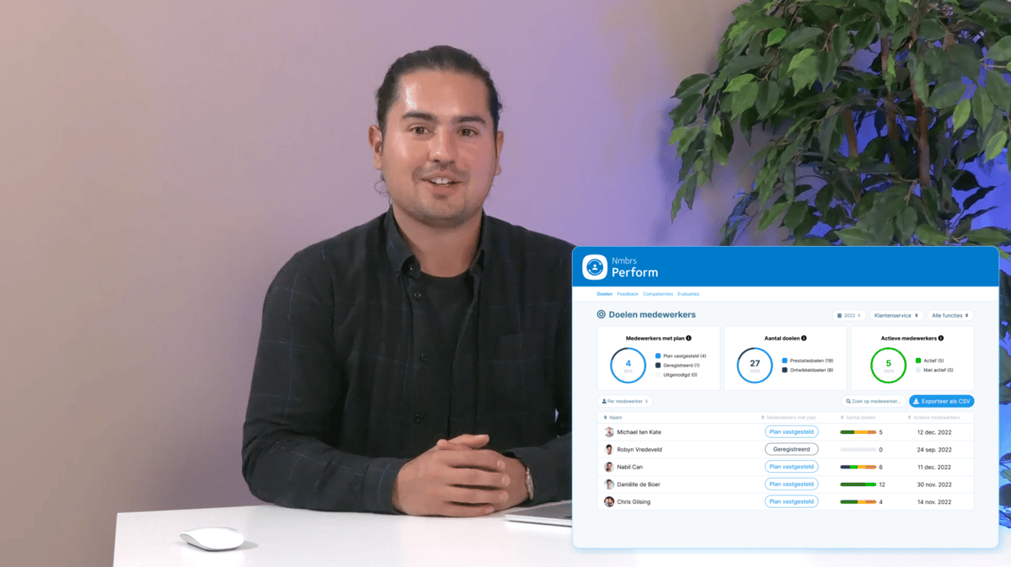
Task: Click Geregistreerd status for Robyn Vredeveld
Action: (x=791, y=450)
